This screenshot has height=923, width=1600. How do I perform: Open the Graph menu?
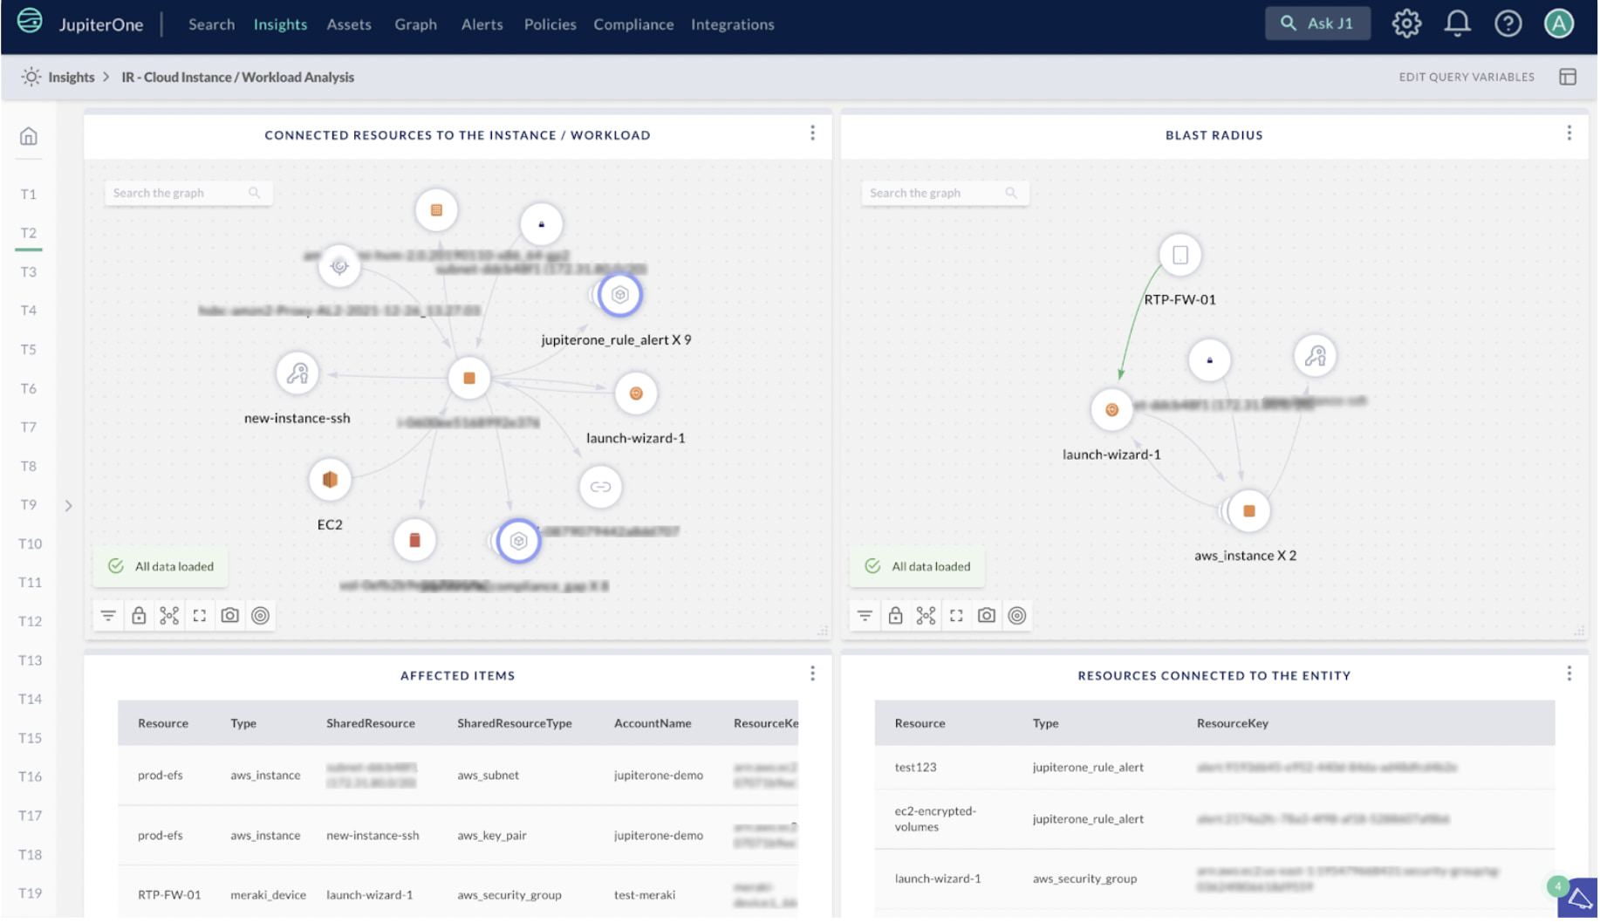(416, 24)
